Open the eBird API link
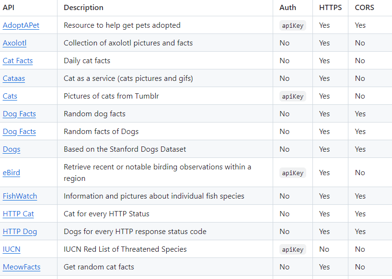392x279 pixels. tap(11, 173)
